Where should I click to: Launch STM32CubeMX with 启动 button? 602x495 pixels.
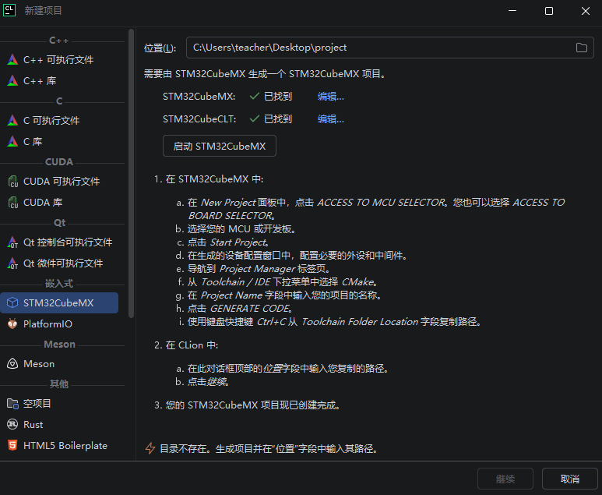pyautogui.click(x=219, y=146)
